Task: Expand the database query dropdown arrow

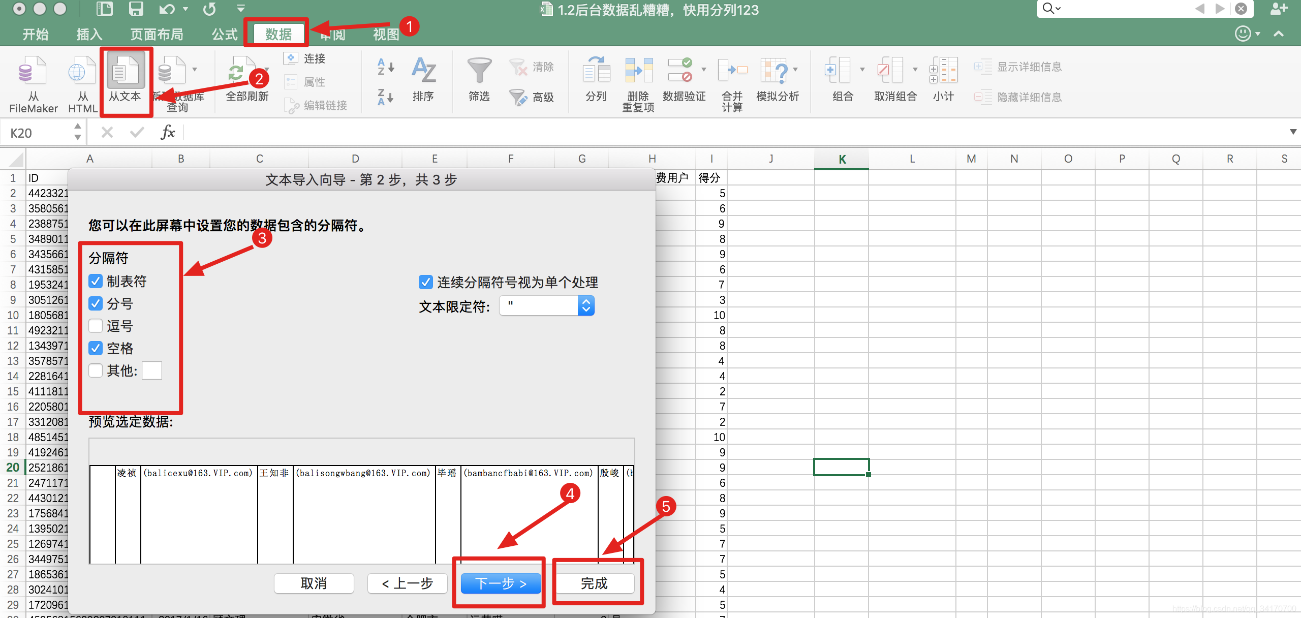Action: pyautogui.click(x=195, y=69)
